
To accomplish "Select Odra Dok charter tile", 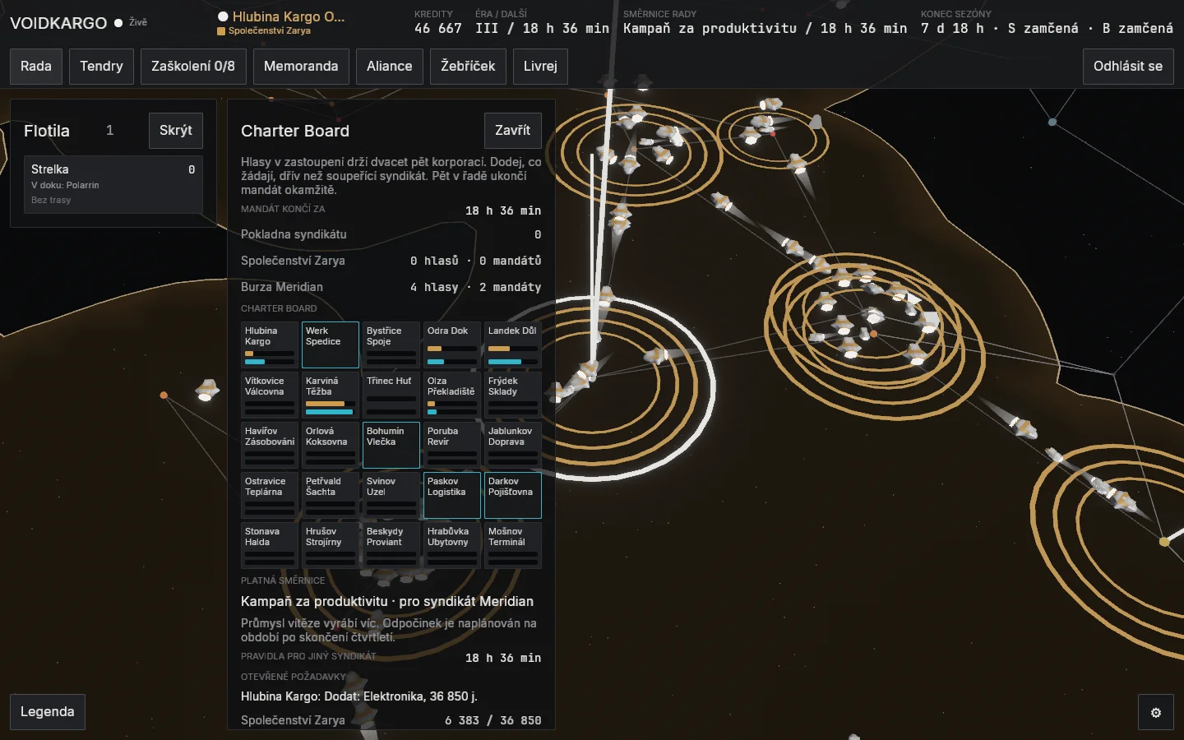I will click(452, 345).
